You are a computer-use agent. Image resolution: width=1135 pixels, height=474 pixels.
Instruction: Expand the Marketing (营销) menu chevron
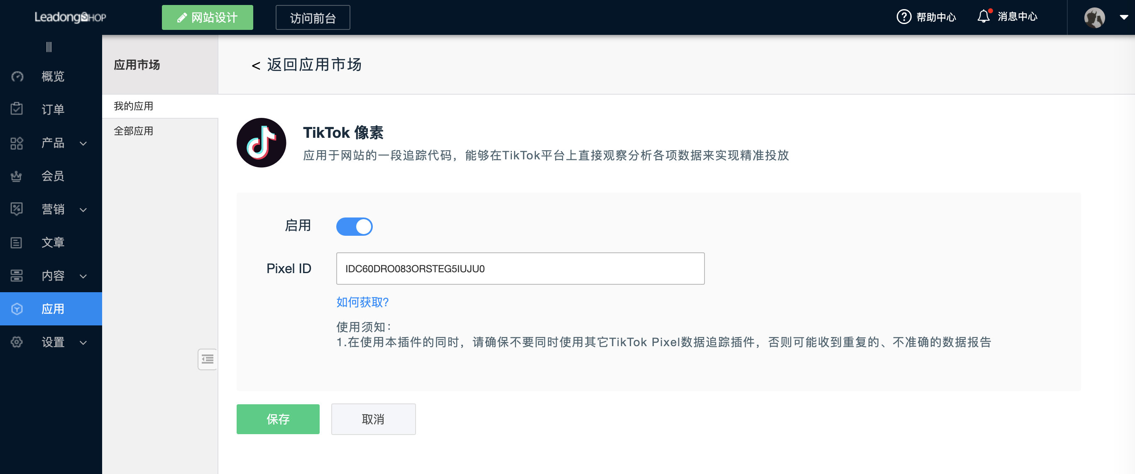point(83,210)
